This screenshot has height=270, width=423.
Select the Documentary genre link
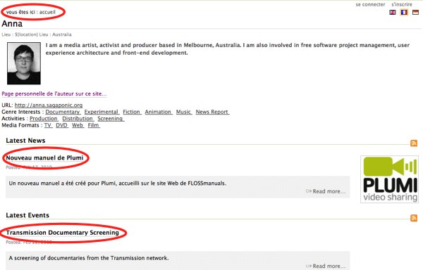pos(63,112)
